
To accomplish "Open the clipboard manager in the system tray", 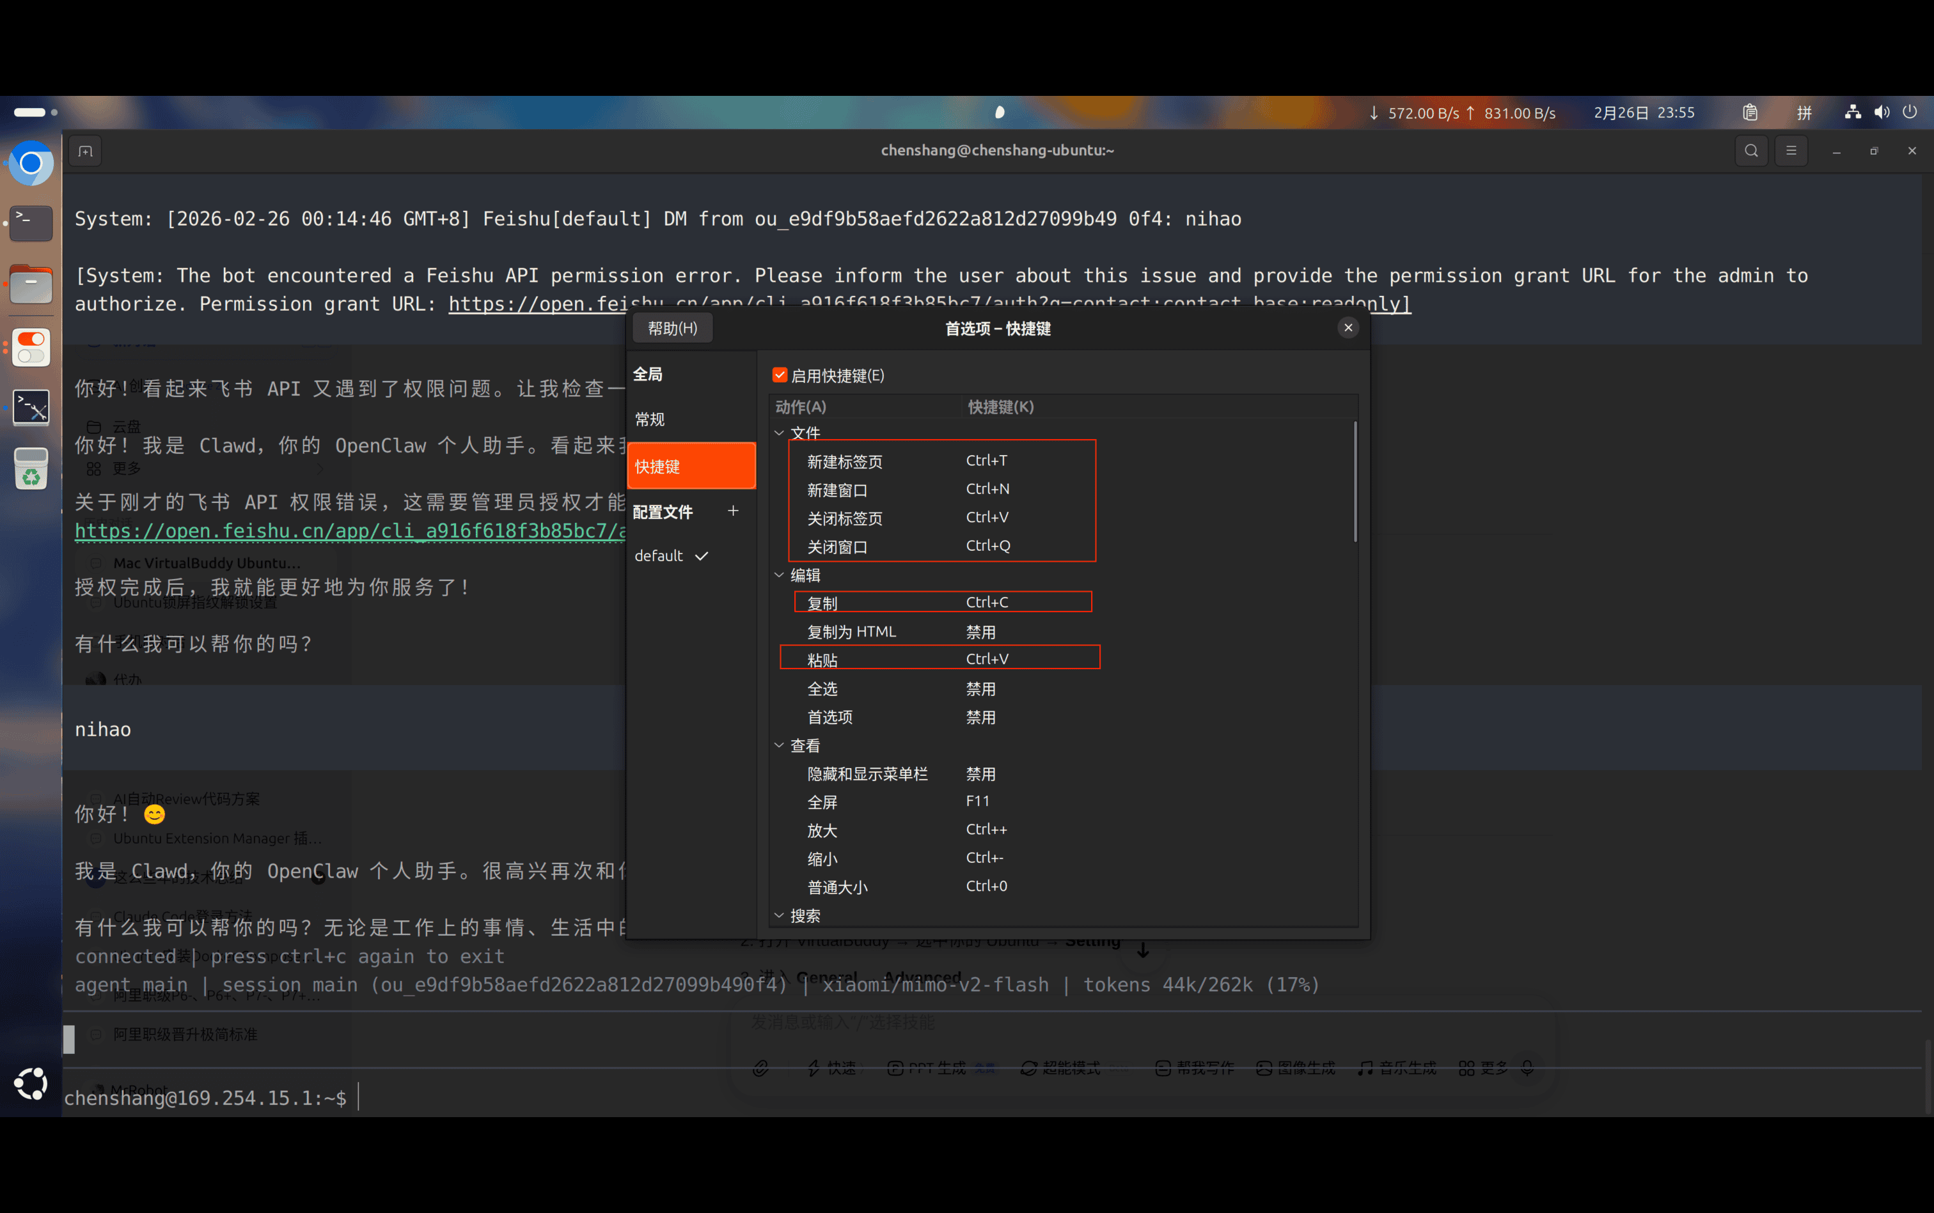I will 1750,112.
